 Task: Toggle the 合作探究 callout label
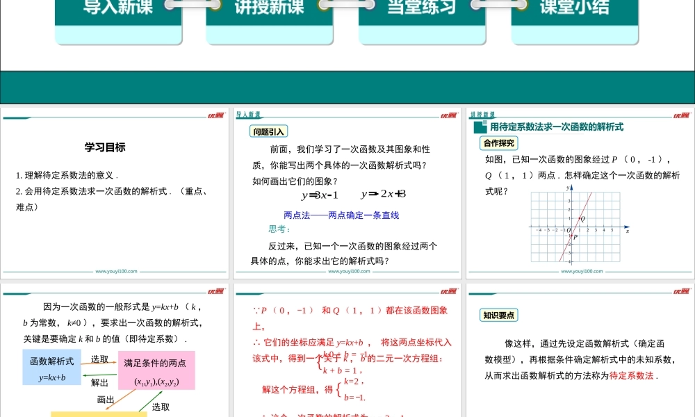(x=498, y=143)
